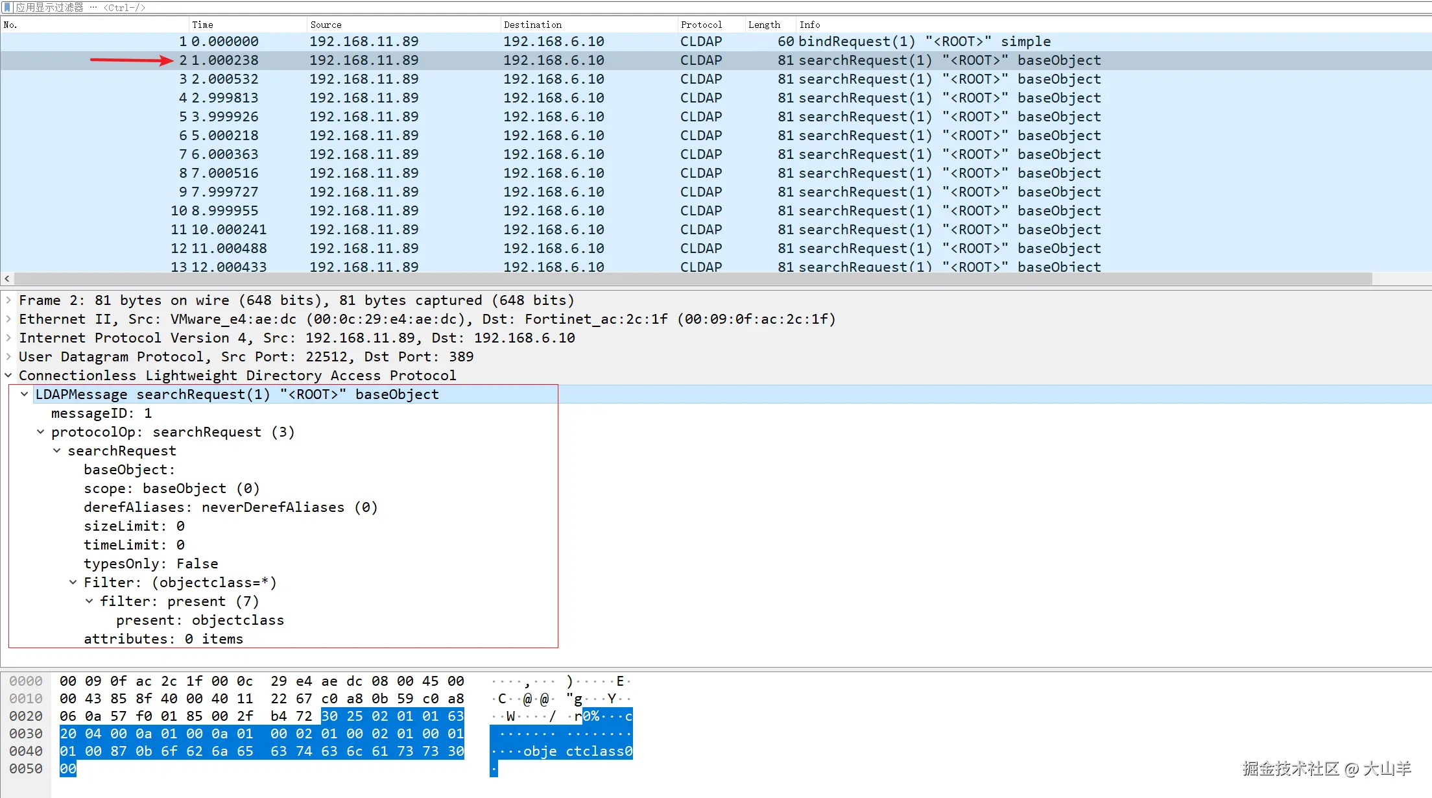
Task: Expand the Ethernet II section
Action: [8, 319]
